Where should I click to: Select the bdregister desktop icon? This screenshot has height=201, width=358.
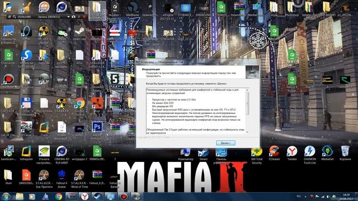(x=26, y=153)
